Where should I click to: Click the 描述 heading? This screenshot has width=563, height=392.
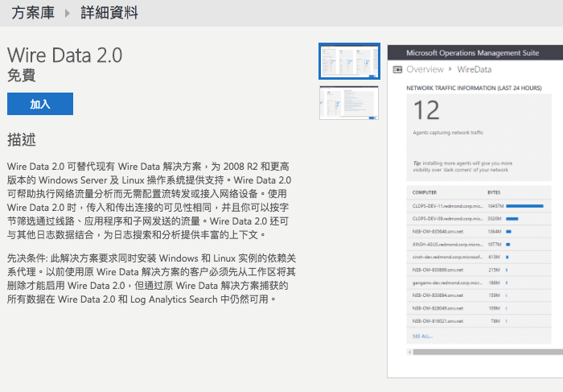click(x=22, y=140)
